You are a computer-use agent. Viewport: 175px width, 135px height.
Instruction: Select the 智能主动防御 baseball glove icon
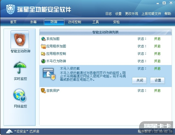(20, 40)
